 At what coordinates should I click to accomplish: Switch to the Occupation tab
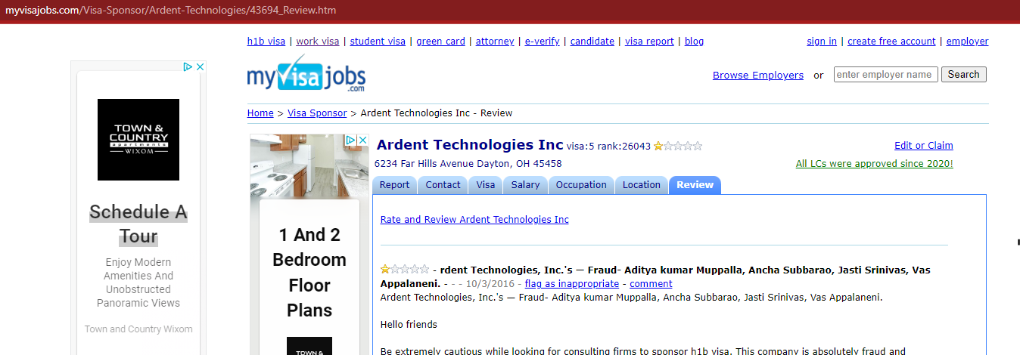point(581,185)
